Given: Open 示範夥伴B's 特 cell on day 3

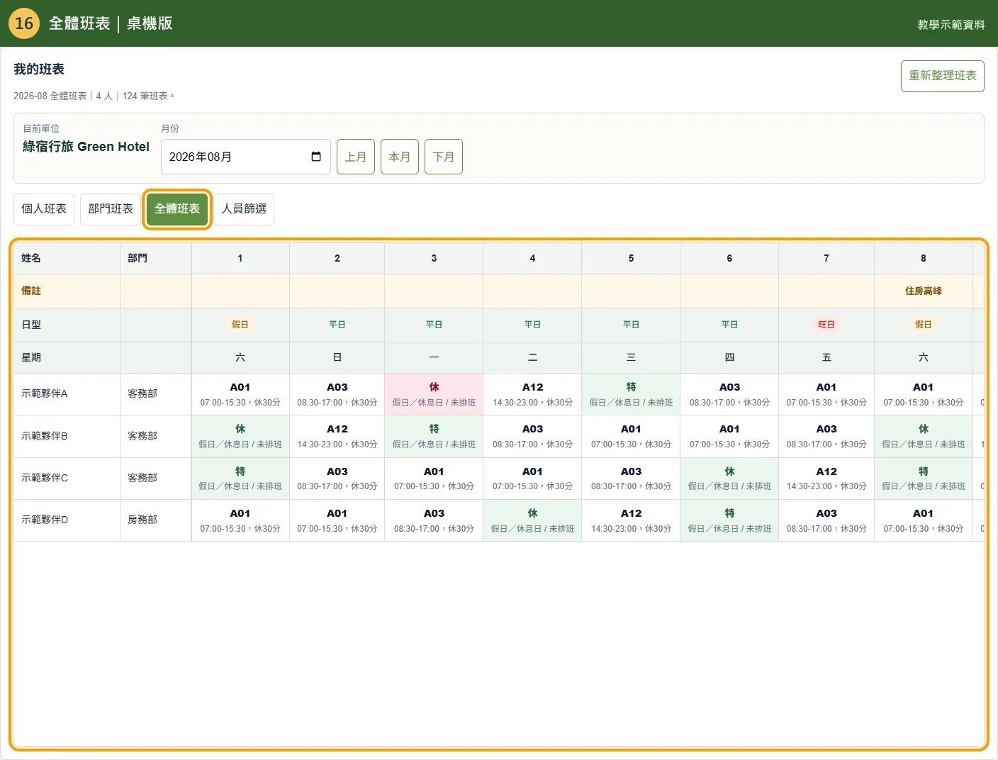Looking at the screenshot, I should pyautogui.click(x=434, y=436).
